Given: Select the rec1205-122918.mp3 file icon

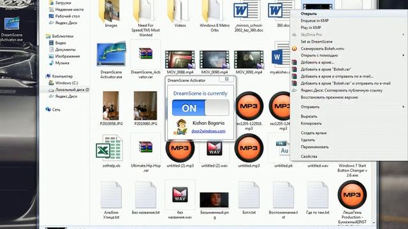Looking at the screenshot, I should click(249, 106).
